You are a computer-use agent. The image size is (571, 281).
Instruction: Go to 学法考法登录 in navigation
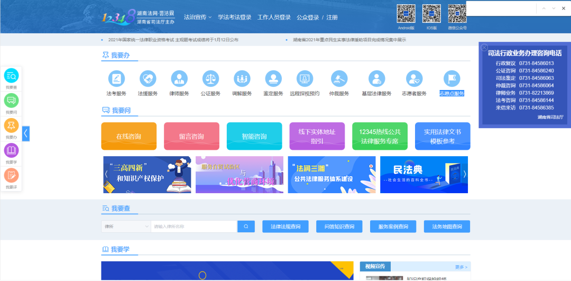[234, 17]
